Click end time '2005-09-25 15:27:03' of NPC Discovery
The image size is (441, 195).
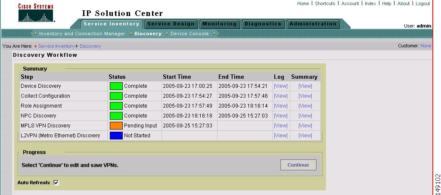[x=243, y=116]
